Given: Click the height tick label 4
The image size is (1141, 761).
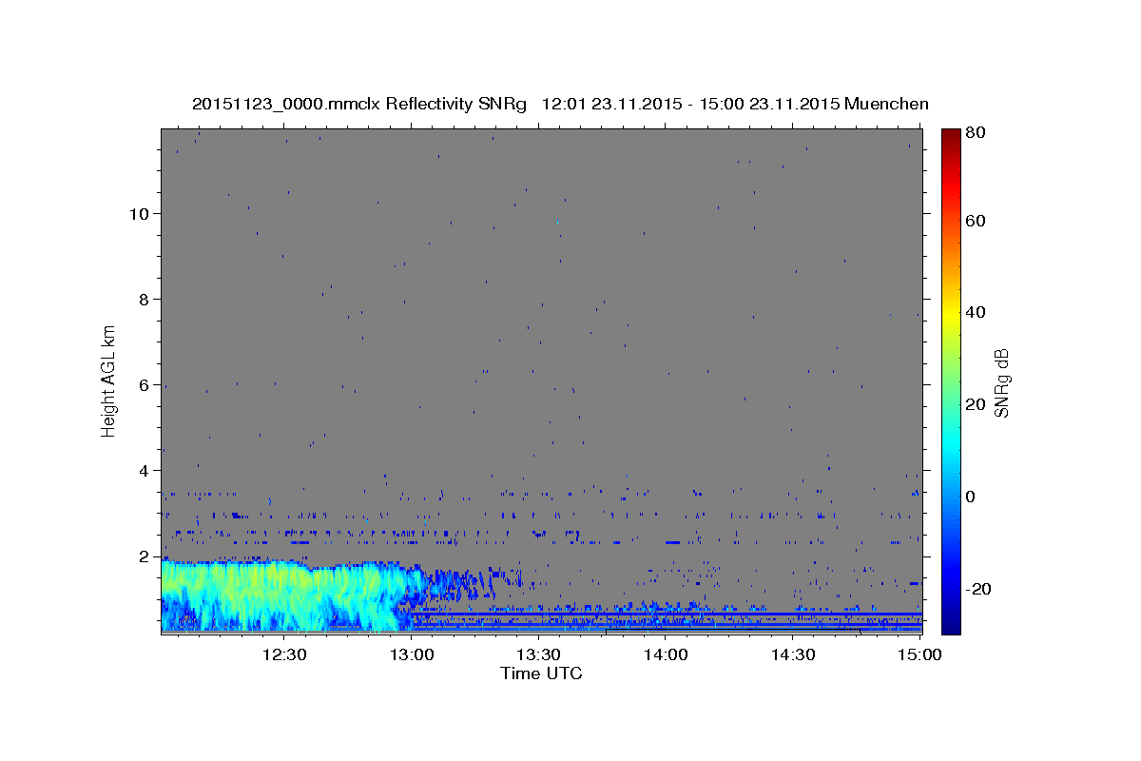Looking at the screenshot, I should 144,470.
